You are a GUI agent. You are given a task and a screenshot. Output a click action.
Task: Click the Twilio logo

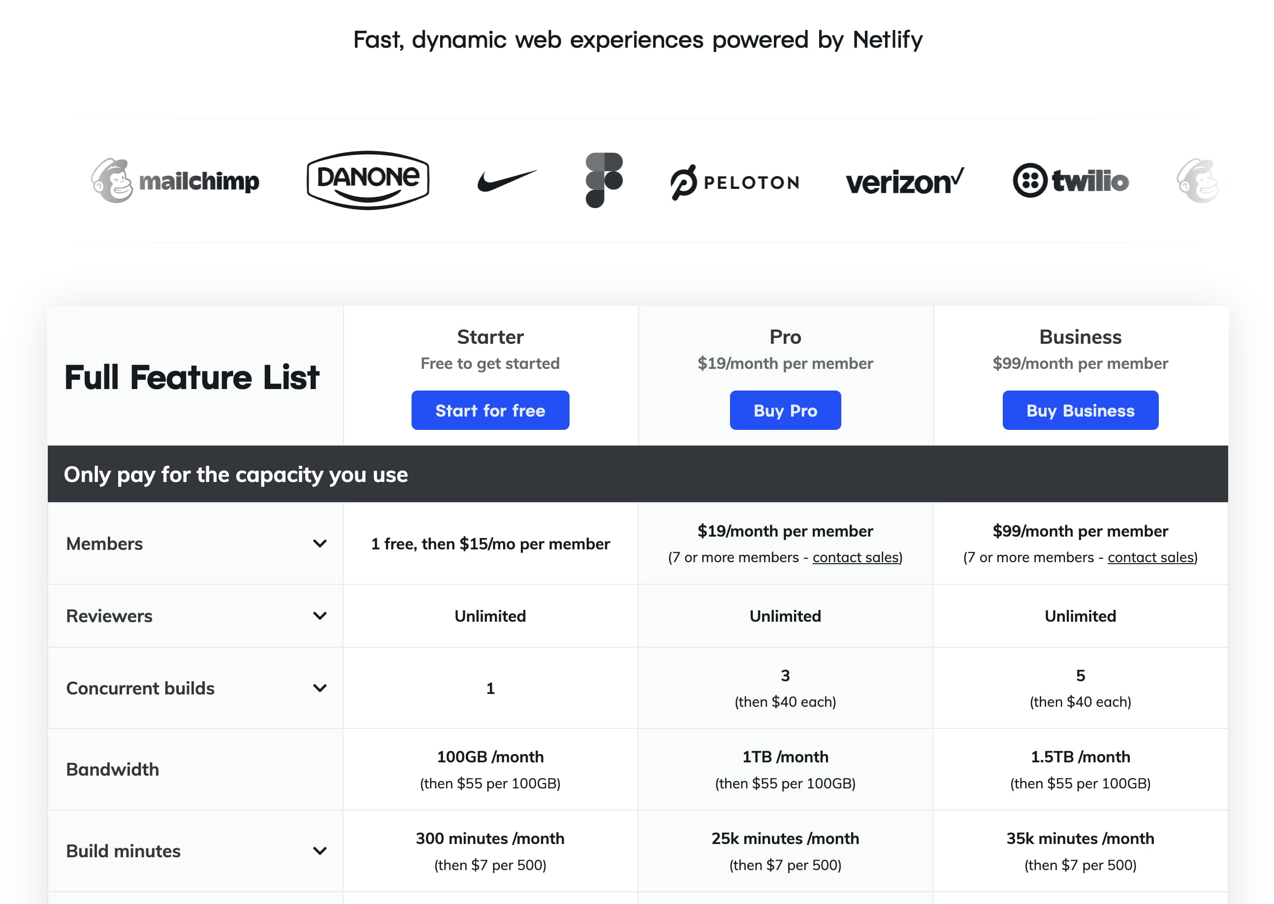click(x=1070, y=181)
